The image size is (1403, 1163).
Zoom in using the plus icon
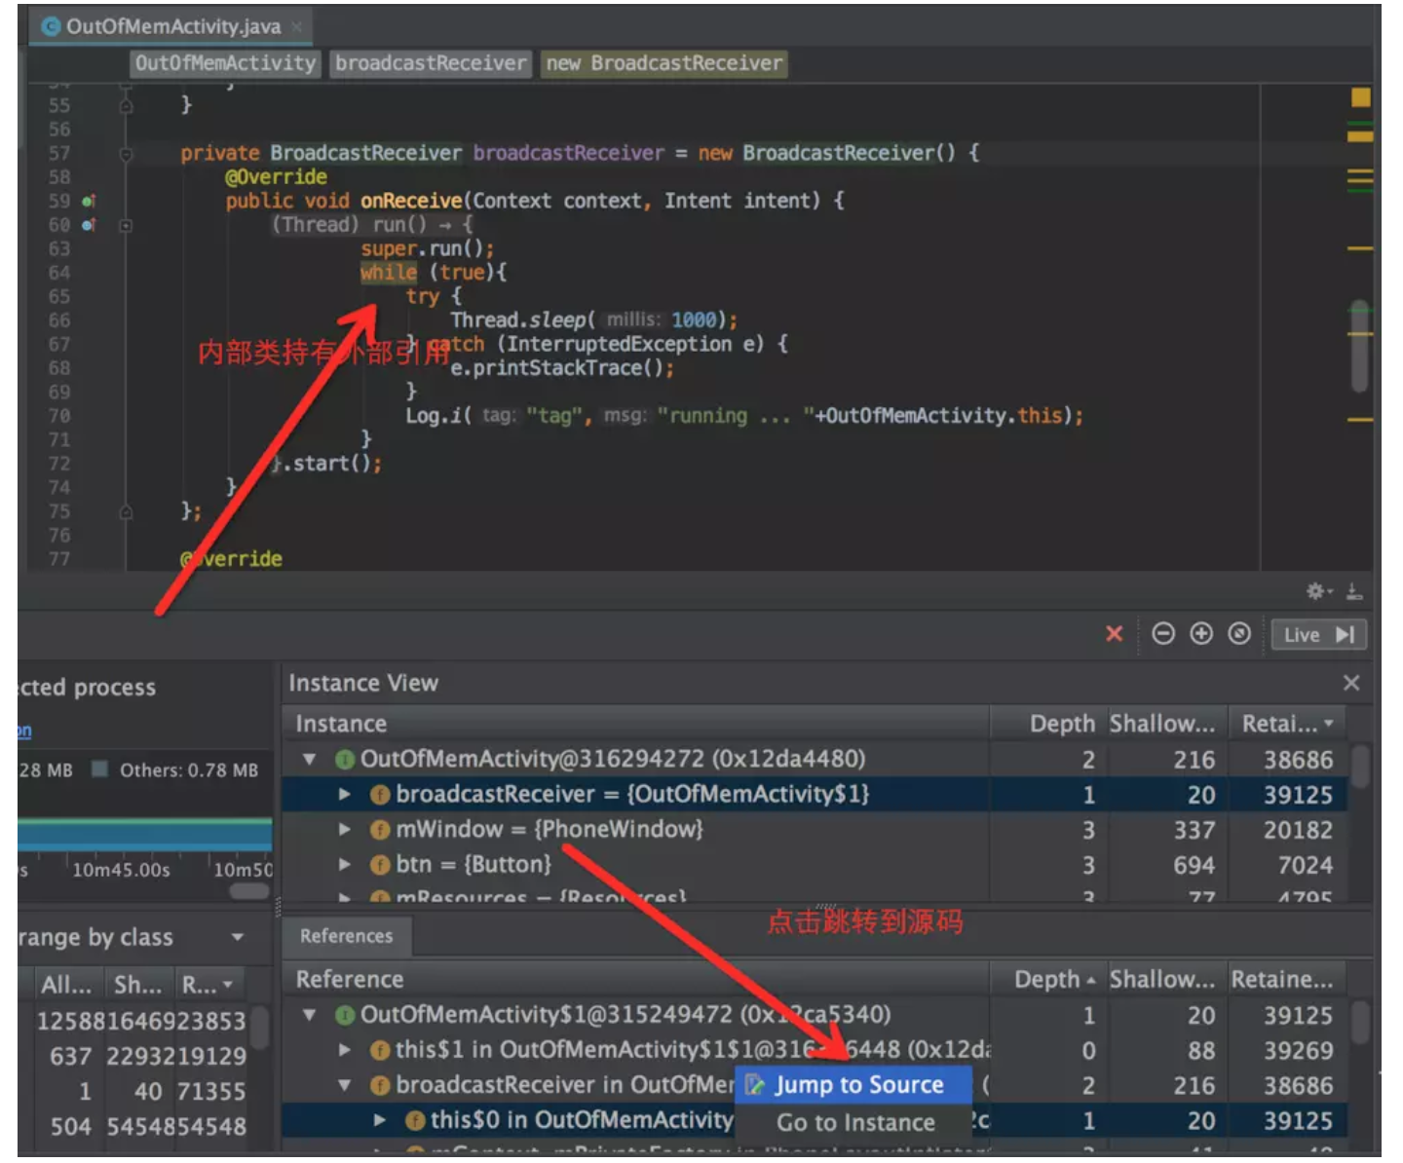(x=1201, y=633)
